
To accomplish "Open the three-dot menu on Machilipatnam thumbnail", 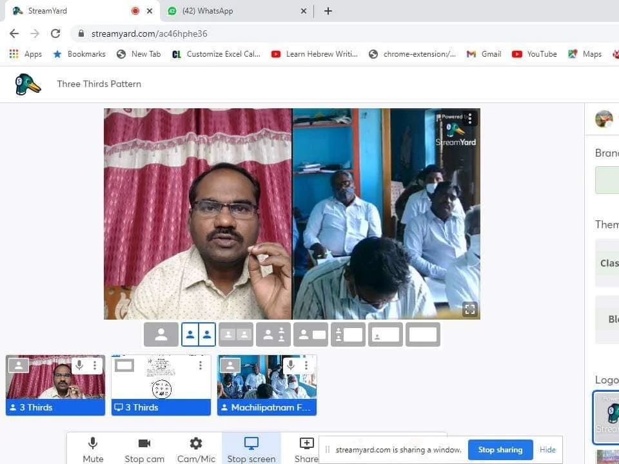I will [307, 365].
